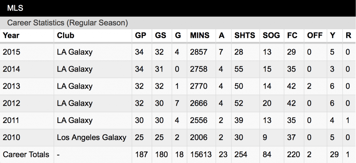
Task: Select the 2011 red card value
Action: [x=348, y=120]
